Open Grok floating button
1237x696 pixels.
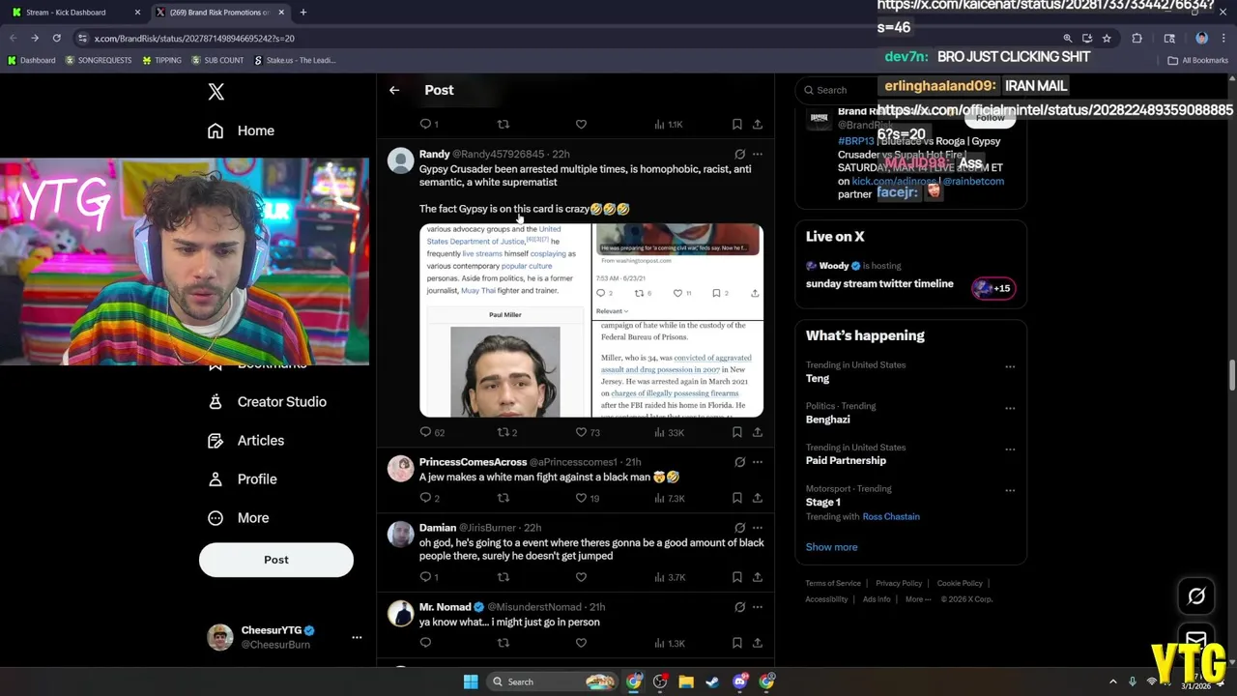(x=1196, y=596)
